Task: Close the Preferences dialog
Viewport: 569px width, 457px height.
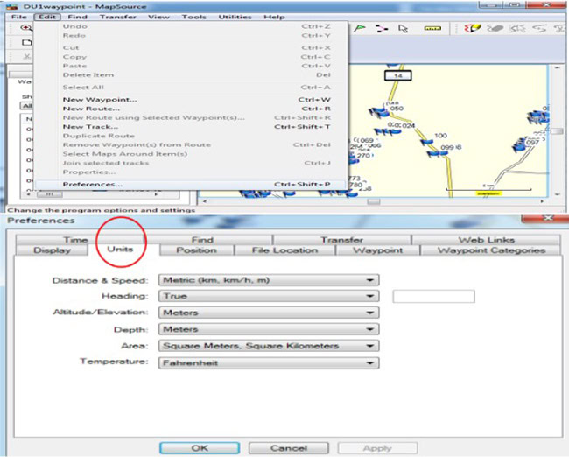Action: [549, 218]
